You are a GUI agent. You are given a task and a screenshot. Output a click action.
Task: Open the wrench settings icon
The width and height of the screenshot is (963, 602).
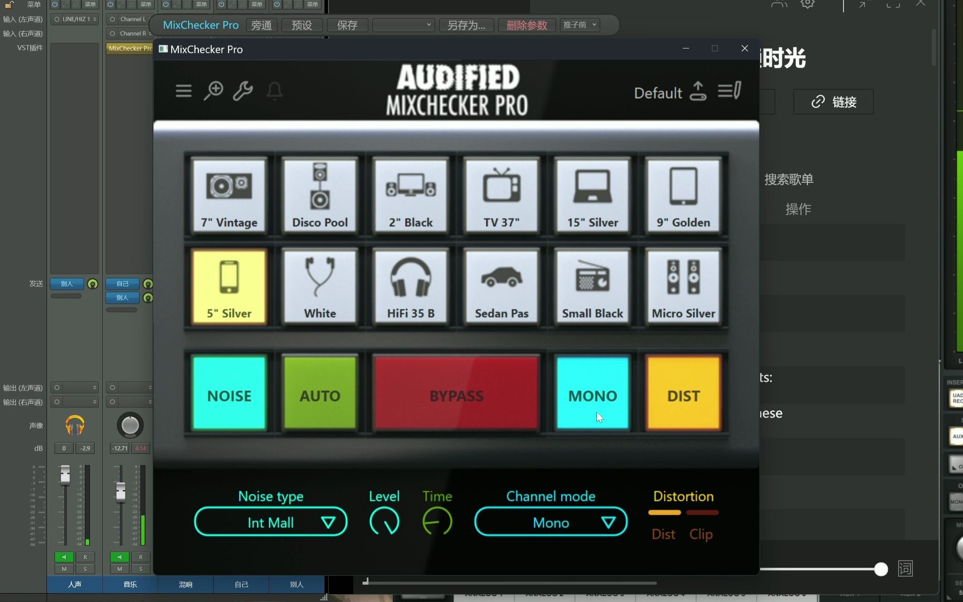(x=242, y=90)
